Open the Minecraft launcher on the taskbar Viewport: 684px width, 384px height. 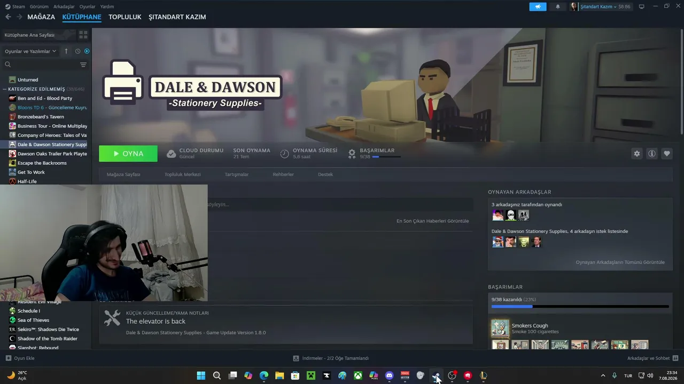(311, 375)
